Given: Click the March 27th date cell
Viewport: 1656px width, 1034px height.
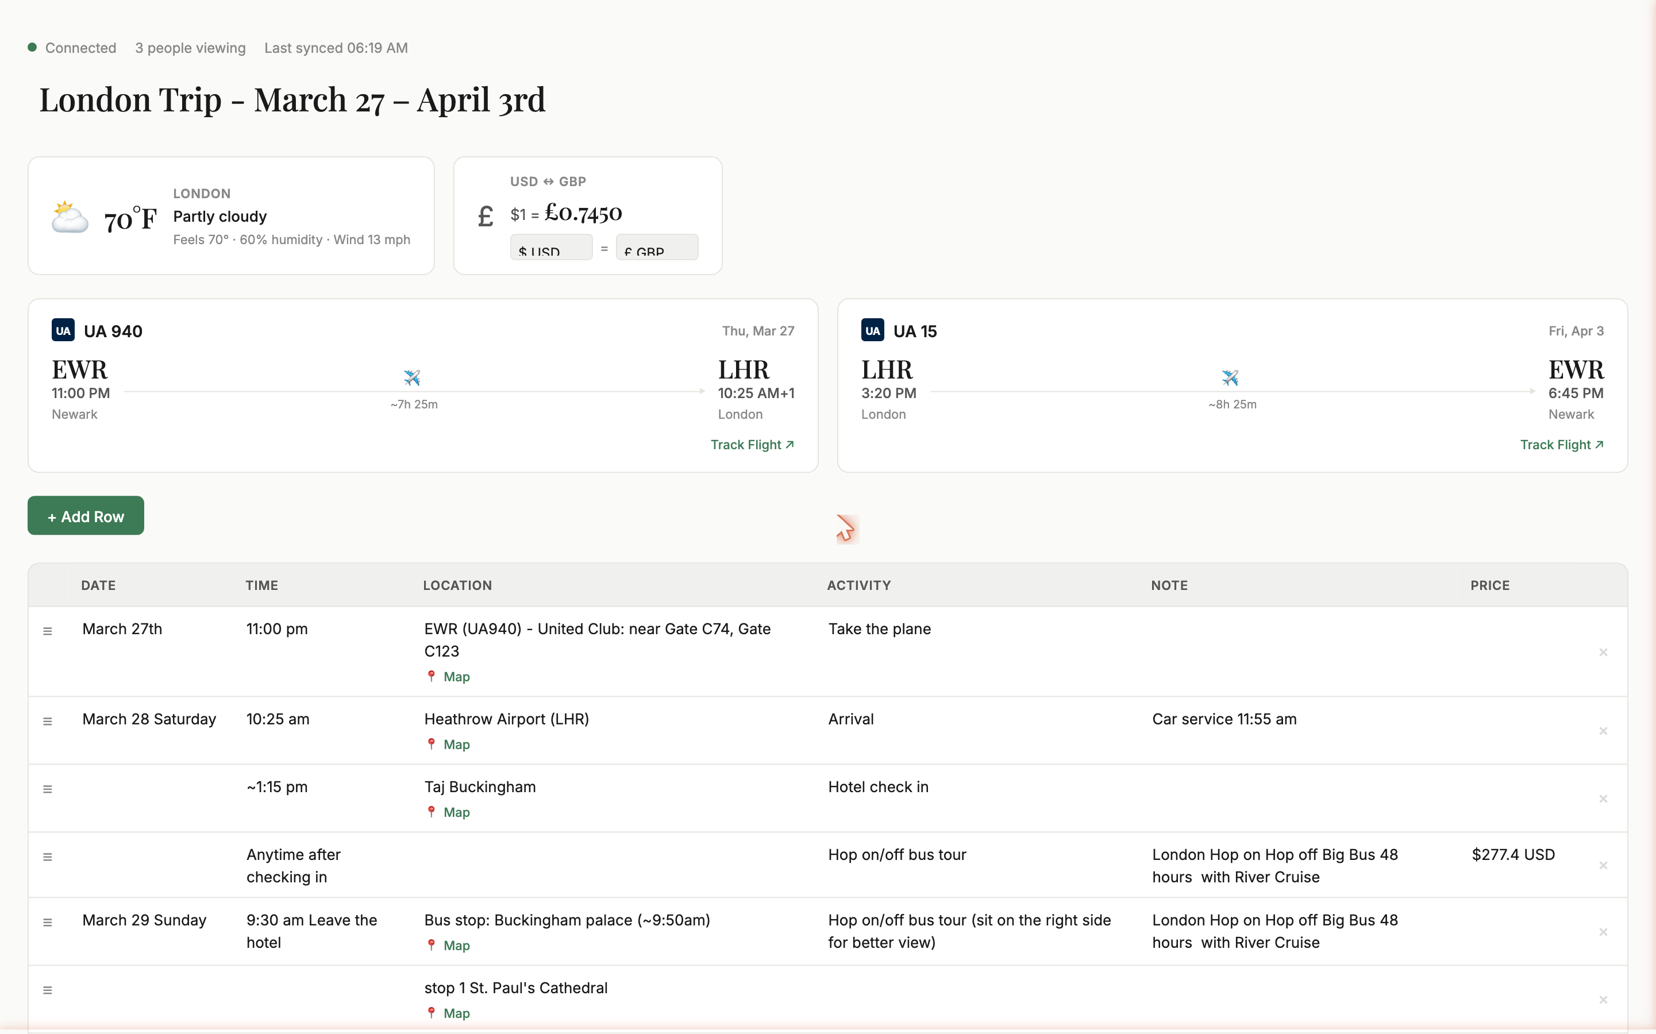Looking at the screenshot, I should pyautogui.click(x=122, y=628).
